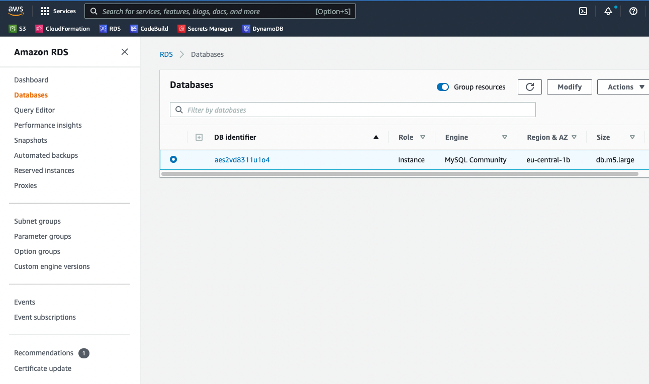The image size is (649, 384).
Task: Open Option groups
Action: tap(37, 251)
